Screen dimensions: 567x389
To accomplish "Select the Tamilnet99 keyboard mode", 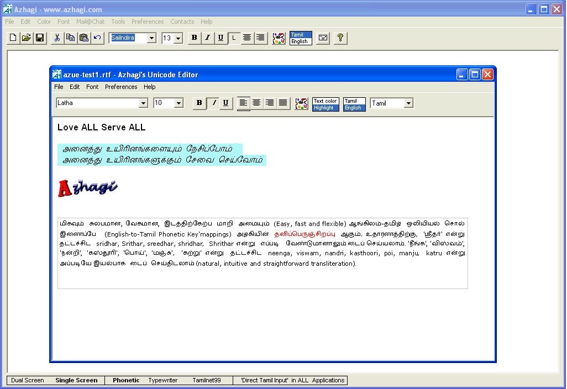I will tap(207, 380).
